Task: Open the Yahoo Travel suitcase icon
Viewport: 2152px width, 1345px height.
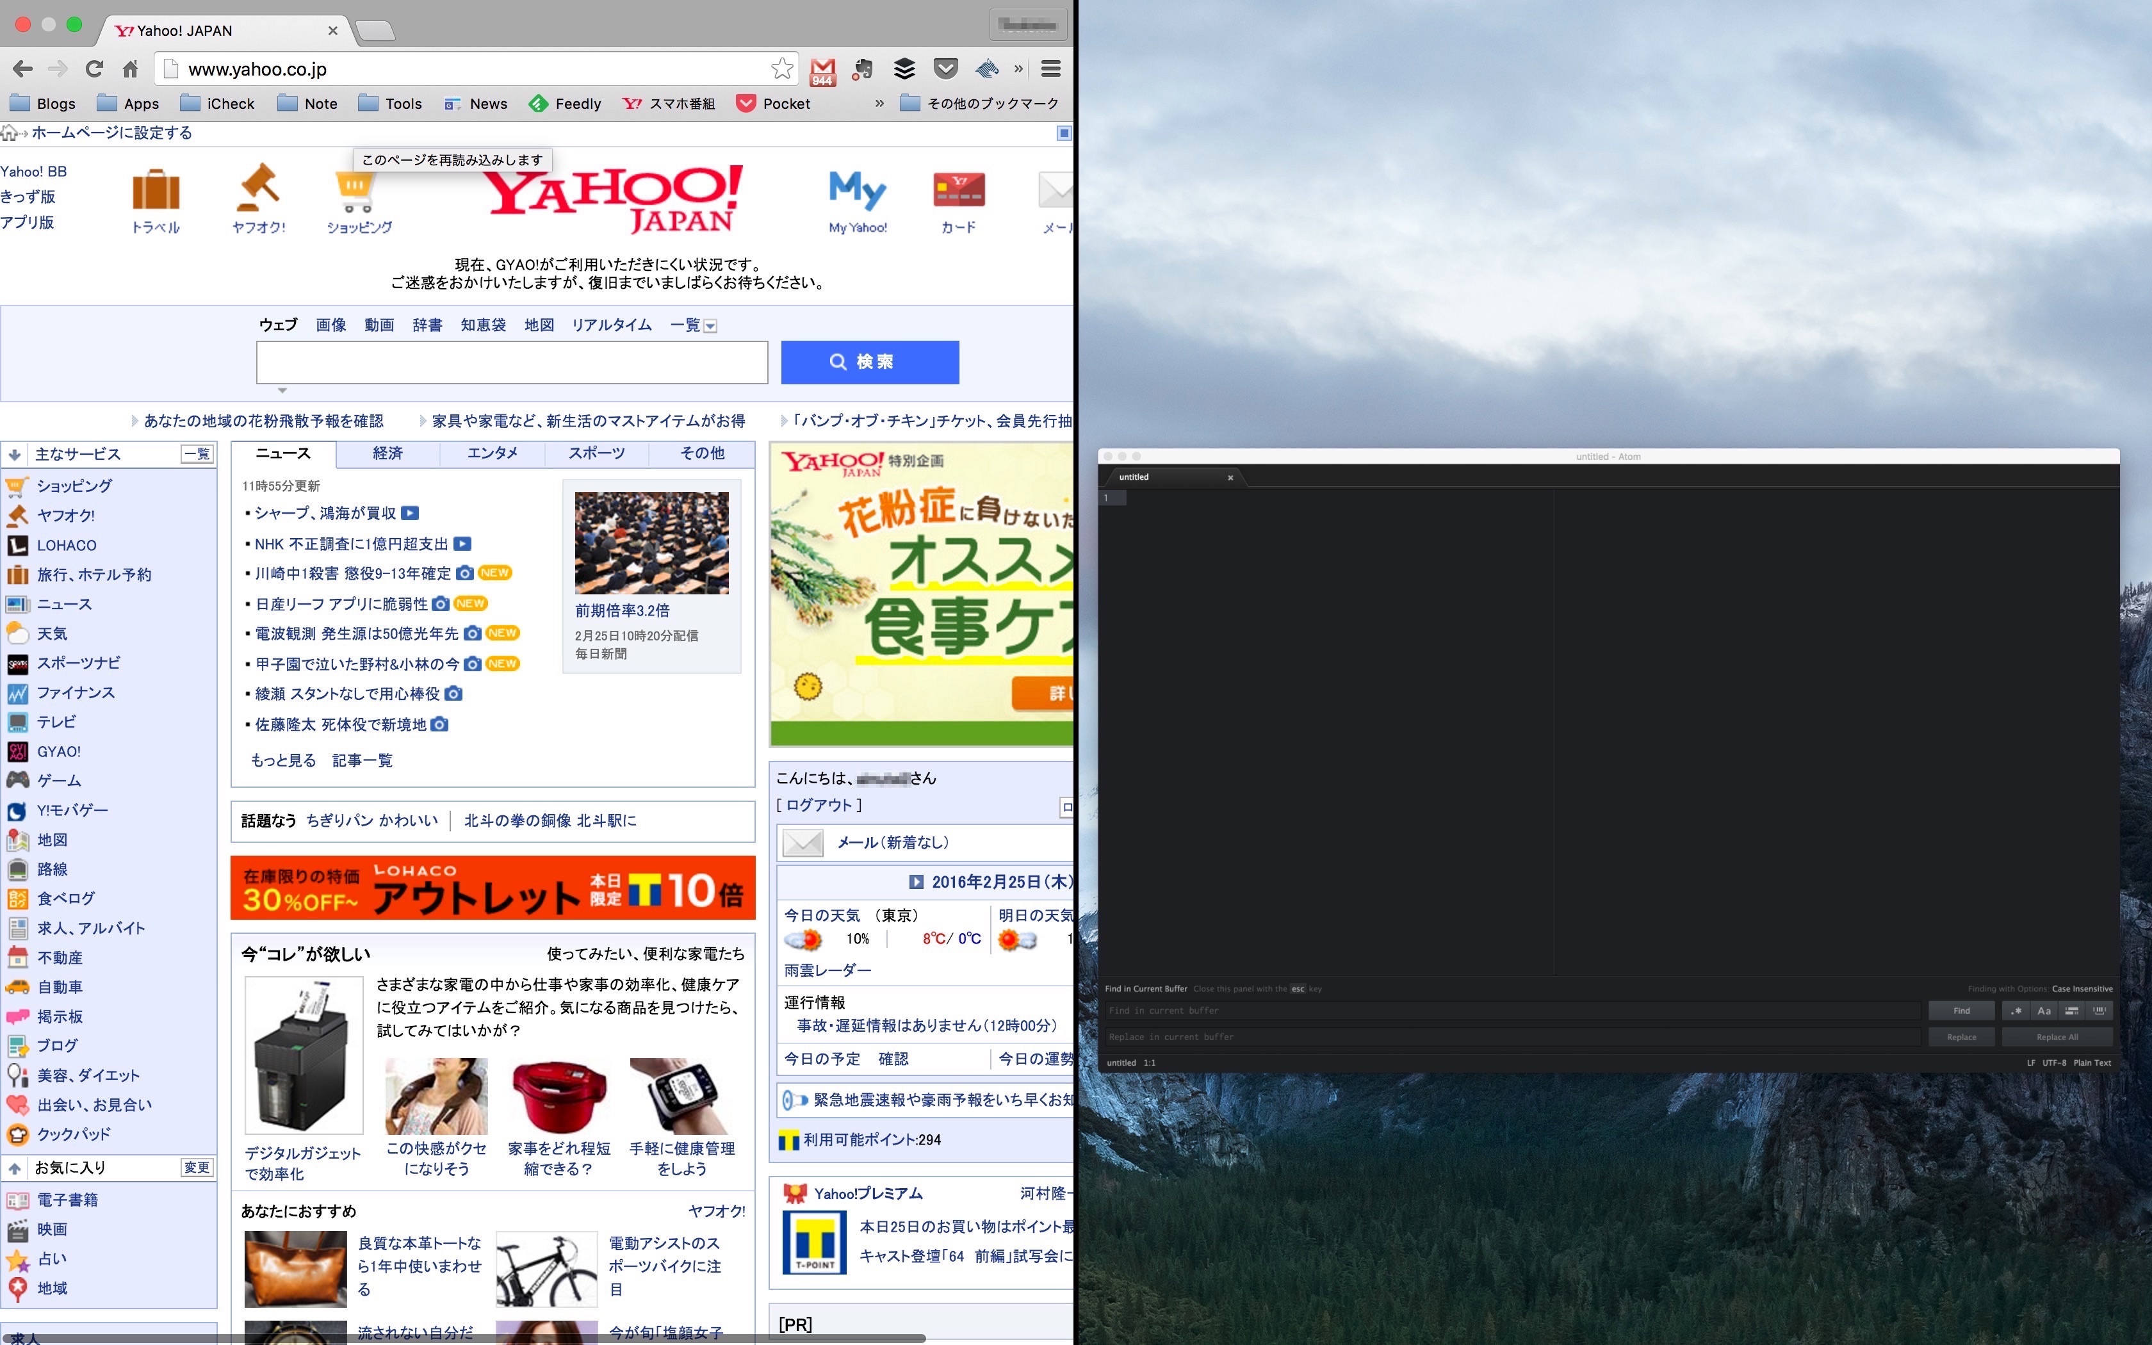Action: 156,188
